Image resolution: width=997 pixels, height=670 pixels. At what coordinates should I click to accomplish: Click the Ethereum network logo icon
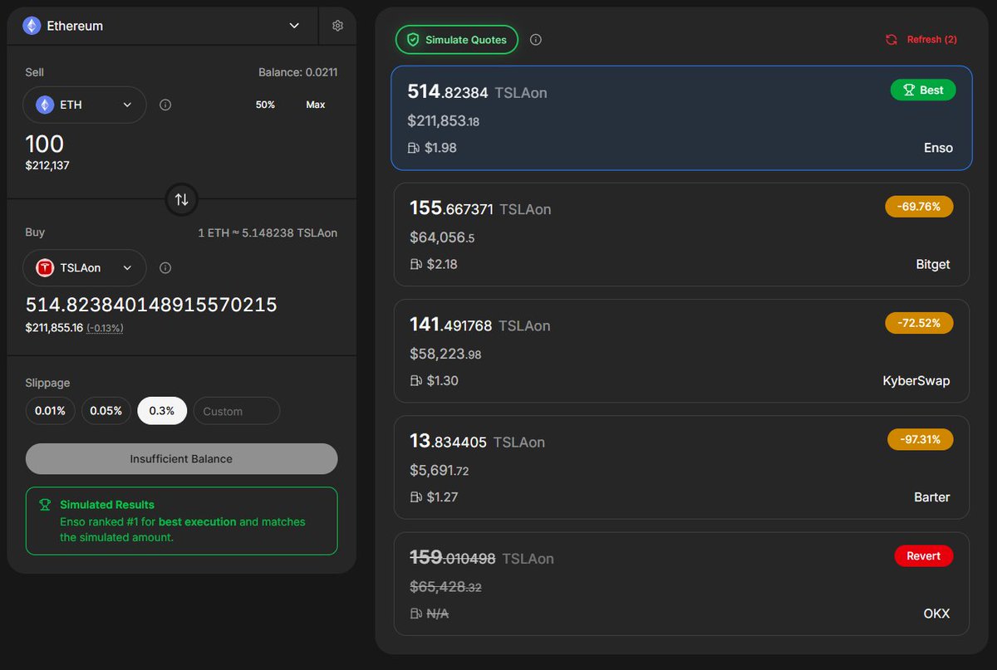[x=32, y=26]
